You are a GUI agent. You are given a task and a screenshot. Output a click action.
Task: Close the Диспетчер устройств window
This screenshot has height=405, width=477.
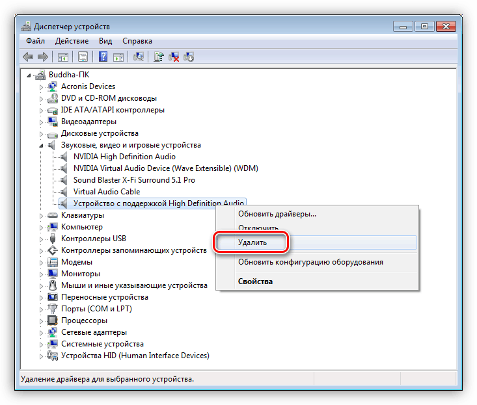(446, 27)
